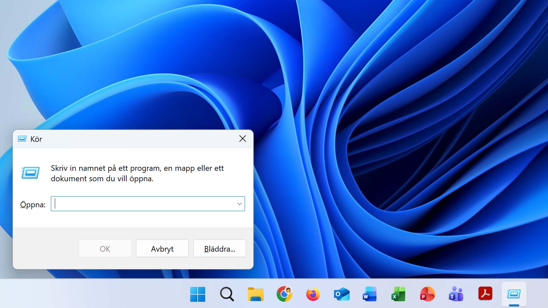Open the recent commands dropdown
The image size is (548, 308).
(239, 204)
